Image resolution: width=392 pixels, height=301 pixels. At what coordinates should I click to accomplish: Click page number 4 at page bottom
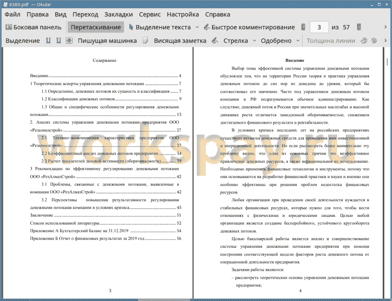(300, 290)
